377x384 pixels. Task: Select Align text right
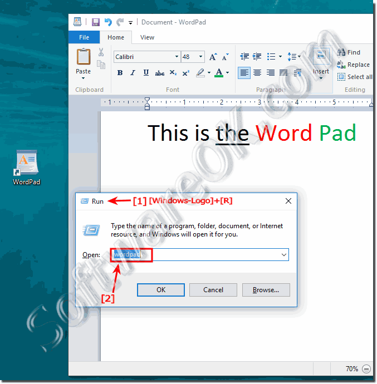(x=271, y=73)
